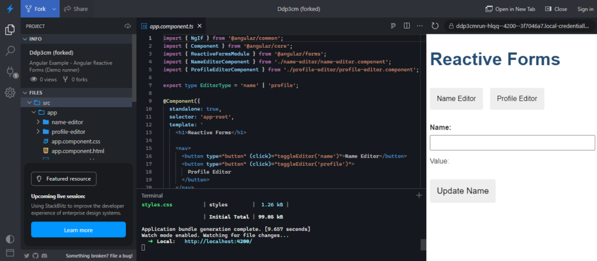Split the editor with split icon
The image size is (597, 261).
(406, 26)
